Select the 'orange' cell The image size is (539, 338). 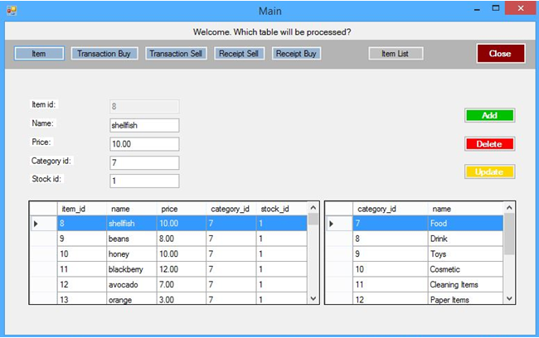(132, 299)
